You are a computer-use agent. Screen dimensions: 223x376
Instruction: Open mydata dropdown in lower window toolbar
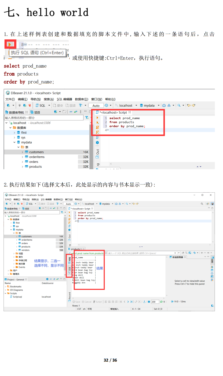(113, 204)
